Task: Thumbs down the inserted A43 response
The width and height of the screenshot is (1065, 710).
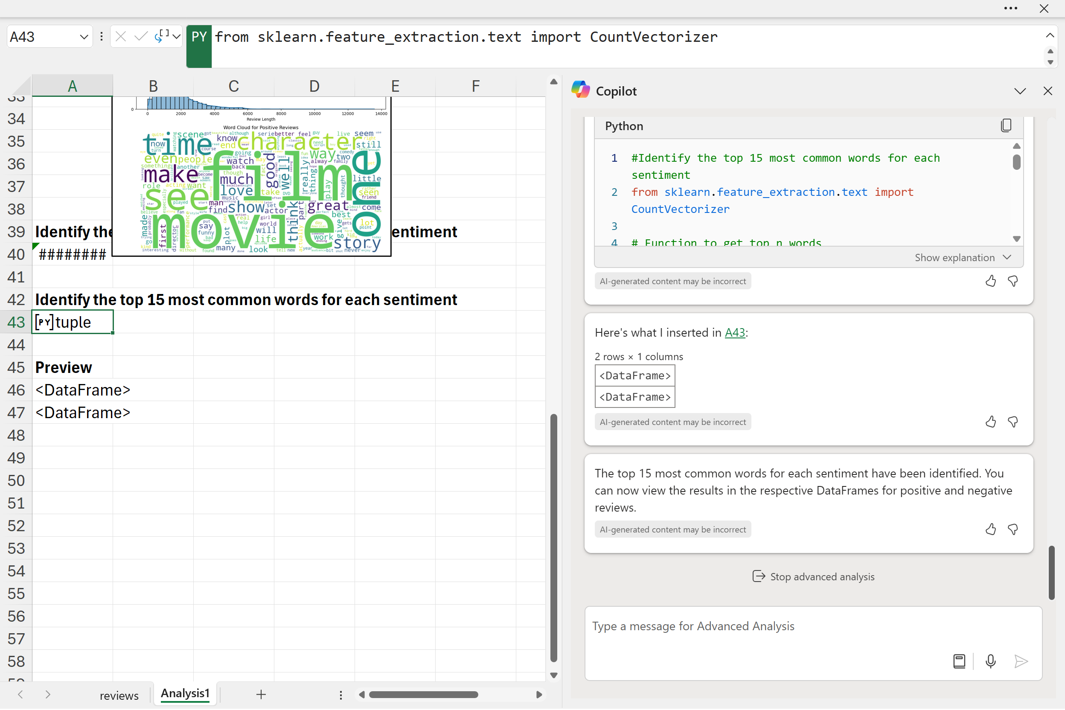Action: 1013,422
